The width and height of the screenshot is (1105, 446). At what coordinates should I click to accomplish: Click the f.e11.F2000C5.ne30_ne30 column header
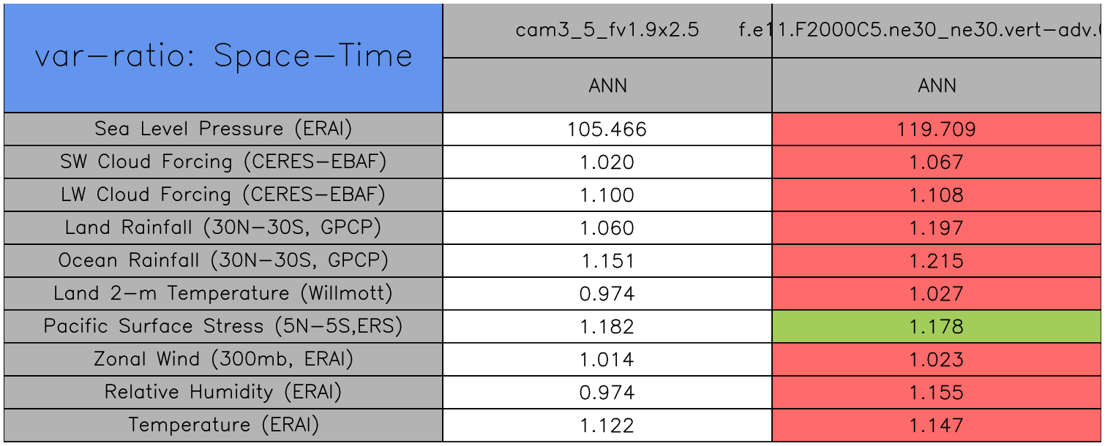(x=937, y=31)
